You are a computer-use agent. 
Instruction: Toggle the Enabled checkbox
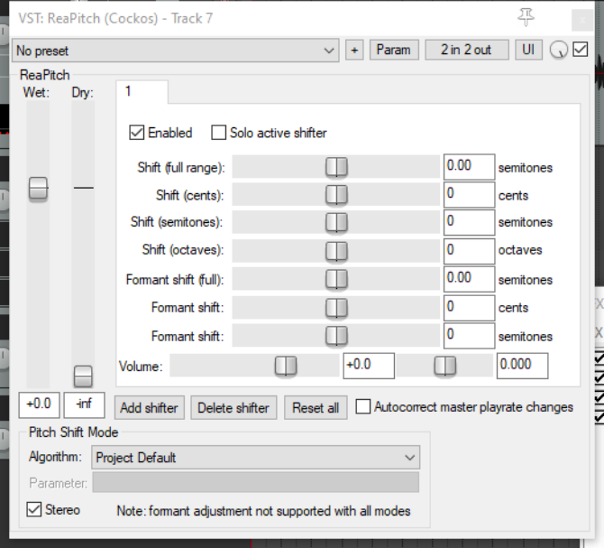pos(137,133)
